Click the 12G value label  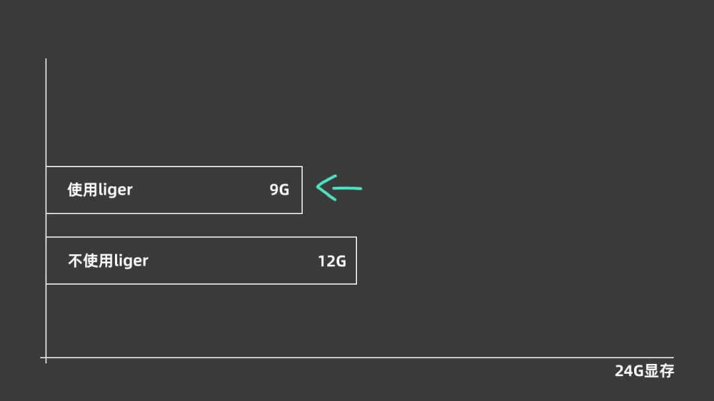pyautogui.click(x=332, y=260)
